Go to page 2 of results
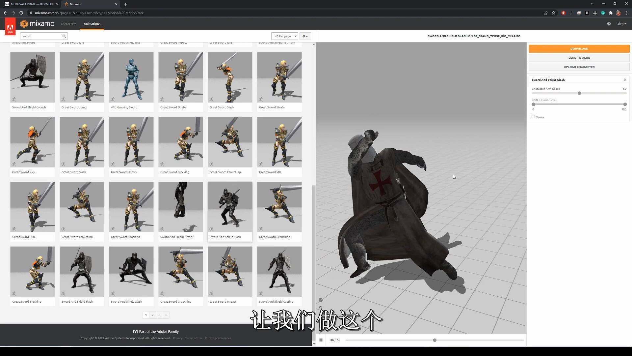Screen dimensions: 632x356 (153, 315)
